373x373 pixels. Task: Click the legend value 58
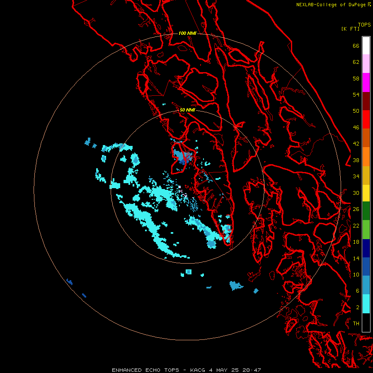(356, 78)
